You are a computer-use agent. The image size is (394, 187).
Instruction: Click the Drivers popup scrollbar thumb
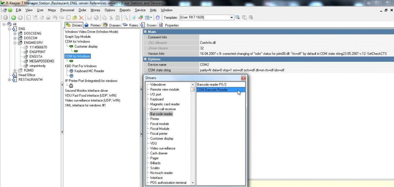[x=193, y=89]
